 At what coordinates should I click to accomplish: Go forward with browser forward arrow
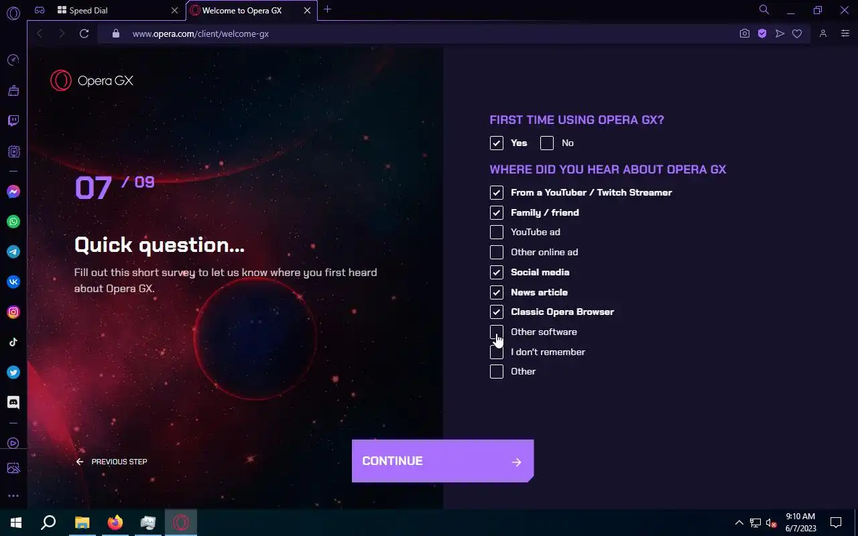62,33
